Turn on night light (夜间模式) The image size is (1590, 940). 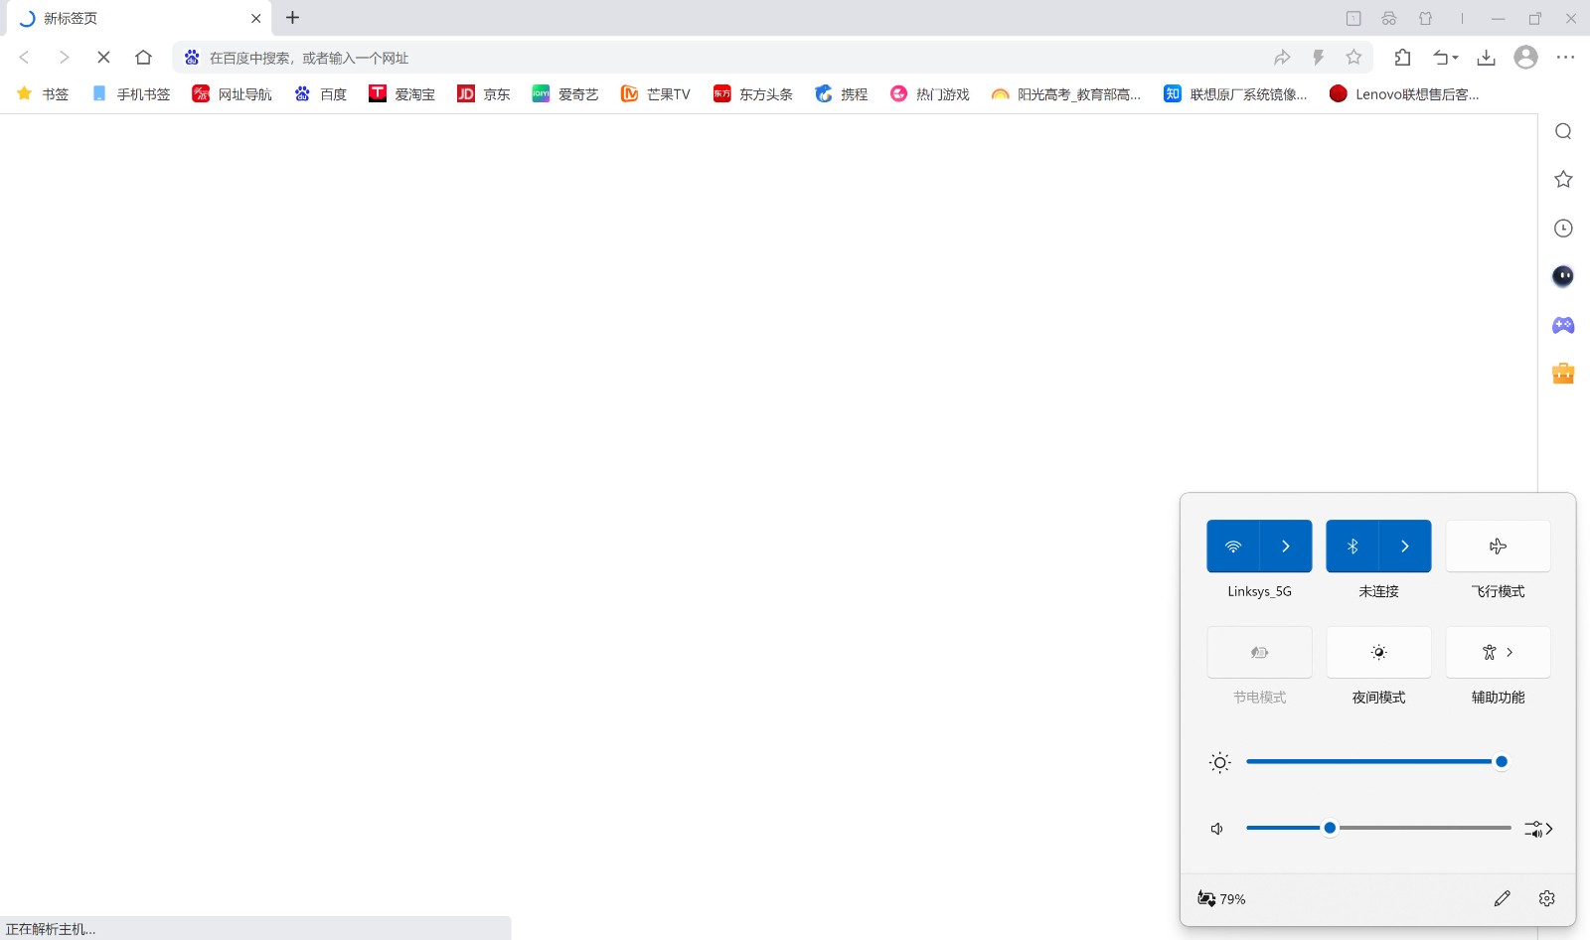point(1378,652)
